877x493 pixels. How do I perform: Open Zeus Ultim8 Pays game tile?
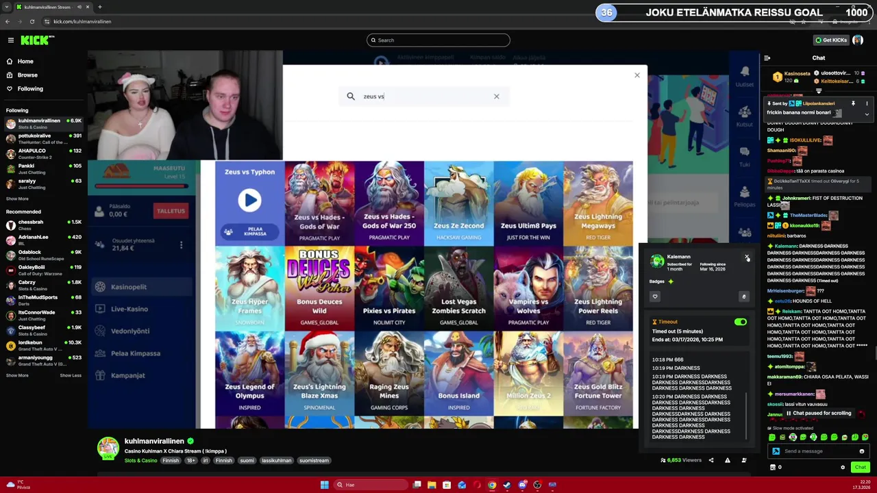(528, 203)
